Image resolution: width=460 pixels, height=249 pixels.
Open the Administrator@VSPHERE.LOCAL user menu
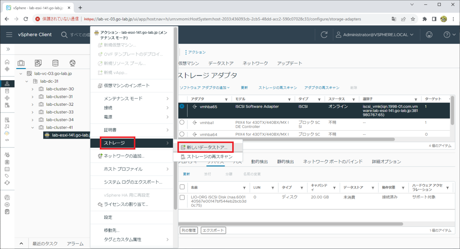pyautogui.click(x=374, y=34)
